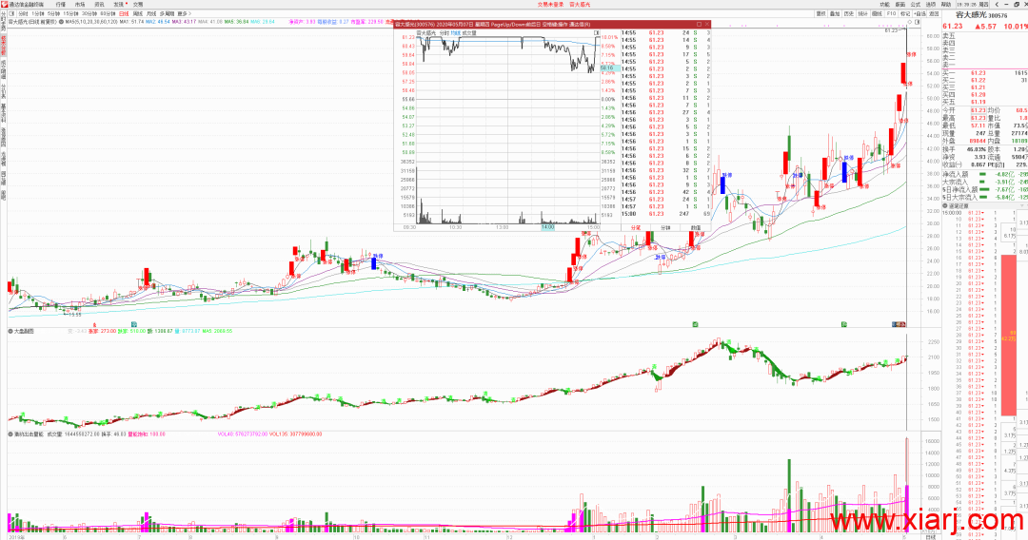Click the +自选 add-to-watchlist button
This screenshot has width=1028, height=540.
click(x=919, y=13)
